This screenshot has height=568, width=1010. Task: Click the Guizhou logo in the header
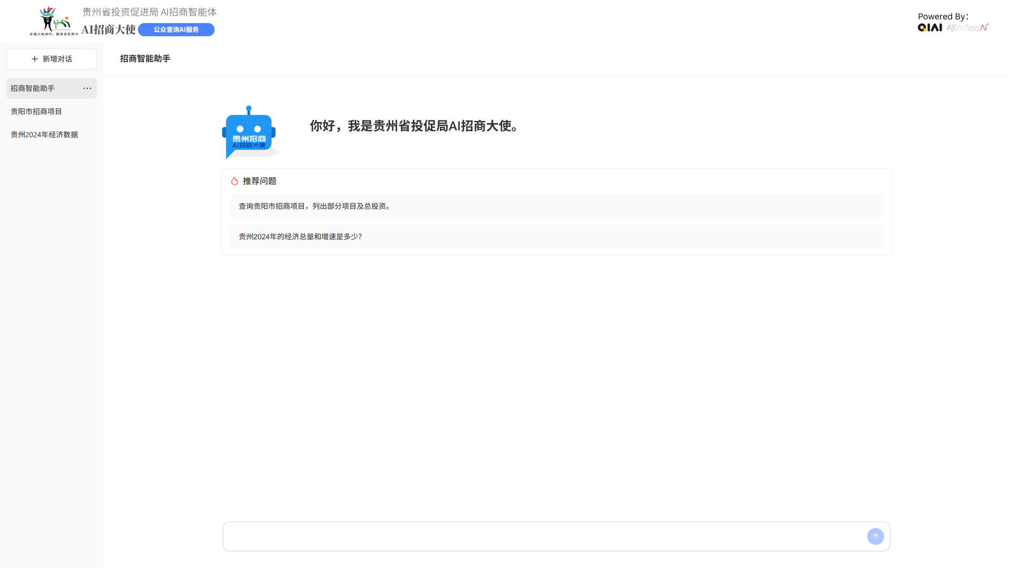pyautogui.click(x=54, y=21)
